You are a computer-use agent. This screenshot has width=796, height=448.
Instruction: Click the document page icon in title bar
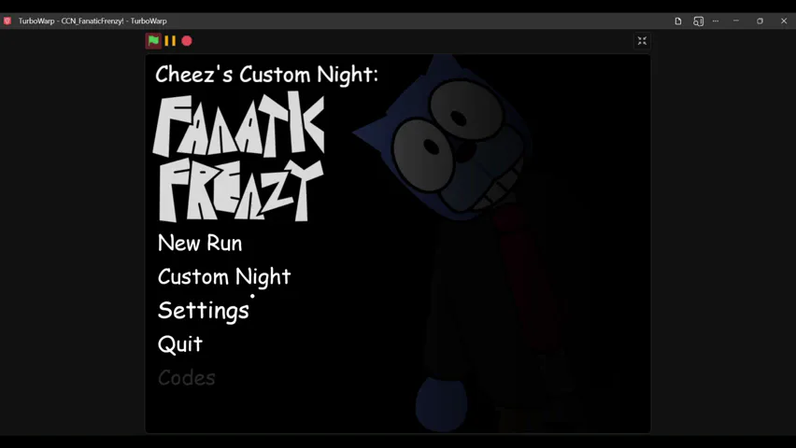(677, 21)
